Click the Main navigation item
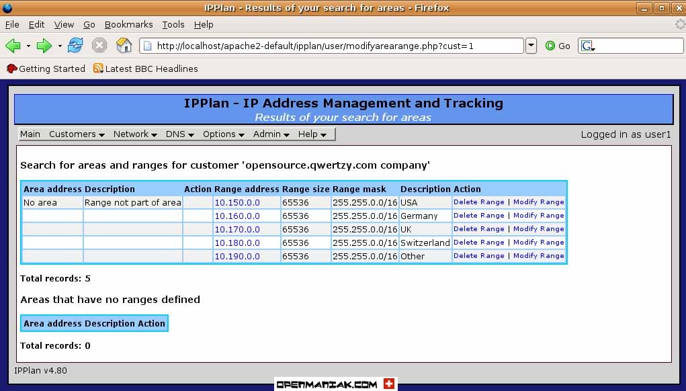686x391 pixels. pyautogui.click(x=30, y=134)
